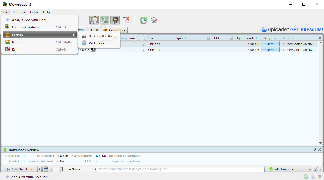Click the plus icon beside Analyse Text with Links
The height and width of the screenshot is (180, 324).
(7, 20)
